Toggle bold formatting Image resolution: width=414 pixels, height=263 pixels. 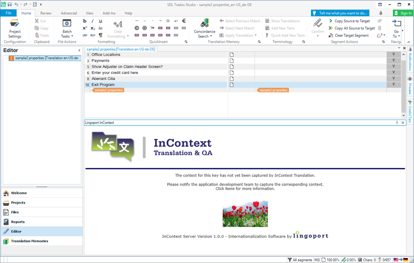(x=85, y=21)
